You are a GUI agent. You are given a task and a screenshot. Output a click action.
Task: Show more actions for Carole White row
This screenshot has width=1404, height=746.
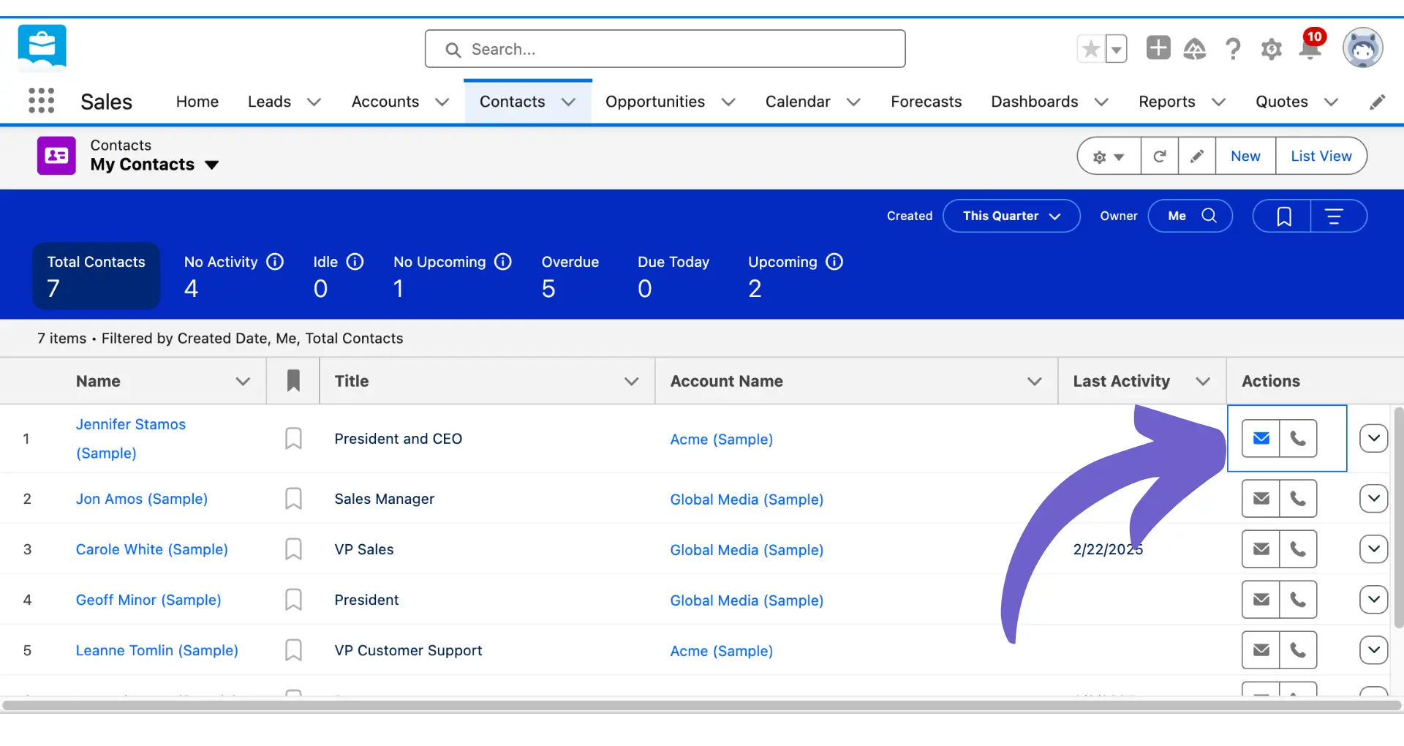tap(1374, 549)
